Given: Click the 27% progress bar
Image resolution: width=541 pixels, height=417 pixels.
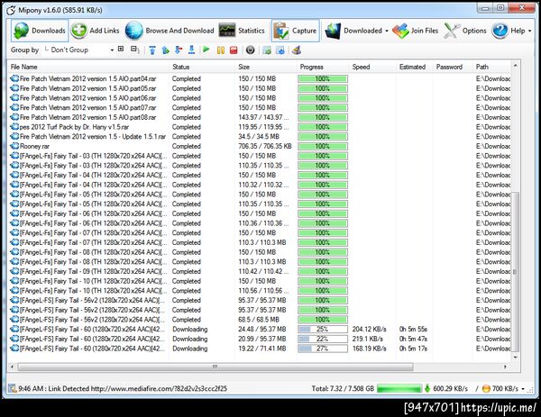Looking at the screenshot, I should [323, 349].
